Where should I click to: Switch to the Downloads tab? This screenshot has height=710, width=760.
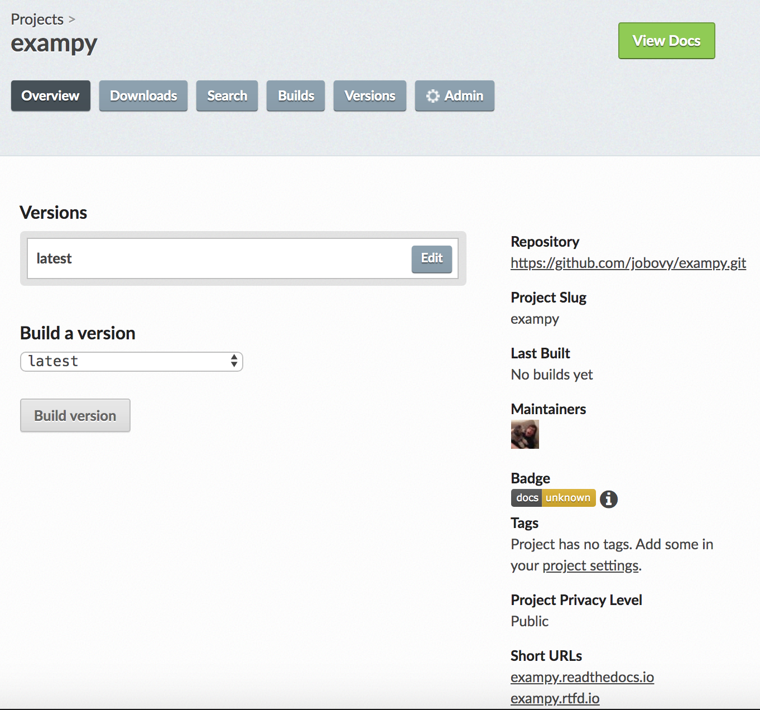143,95
